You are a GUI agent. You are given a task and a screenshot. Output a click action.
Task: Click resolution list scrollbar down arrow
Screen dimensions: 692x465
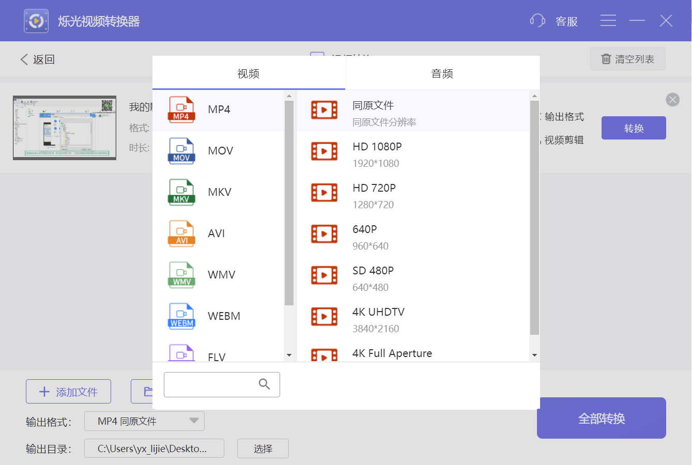[534, 355]
